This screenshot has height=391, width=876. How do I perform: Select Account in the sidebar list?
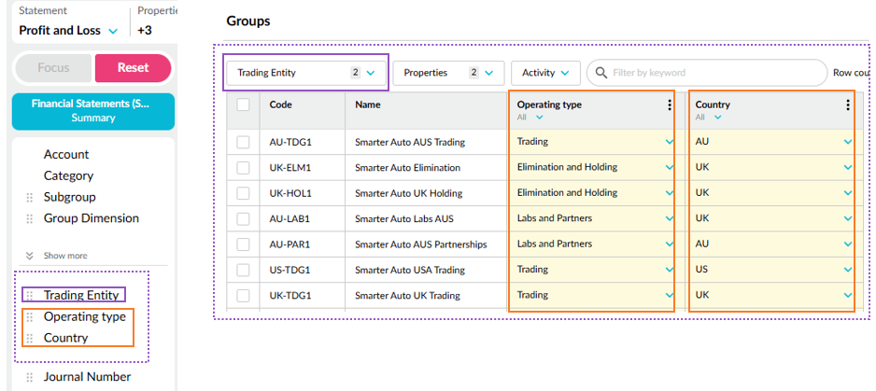(x=66, y=155)
